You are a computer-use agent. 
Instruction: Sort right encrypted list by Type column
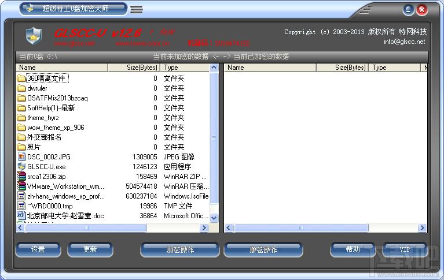click(394, 68)
